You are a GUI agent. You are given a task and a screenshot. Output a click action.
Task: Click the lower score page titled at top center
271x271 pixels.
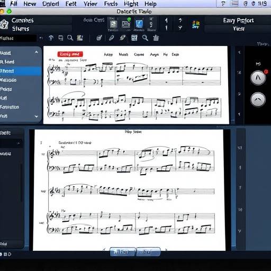tap(129, 190)
